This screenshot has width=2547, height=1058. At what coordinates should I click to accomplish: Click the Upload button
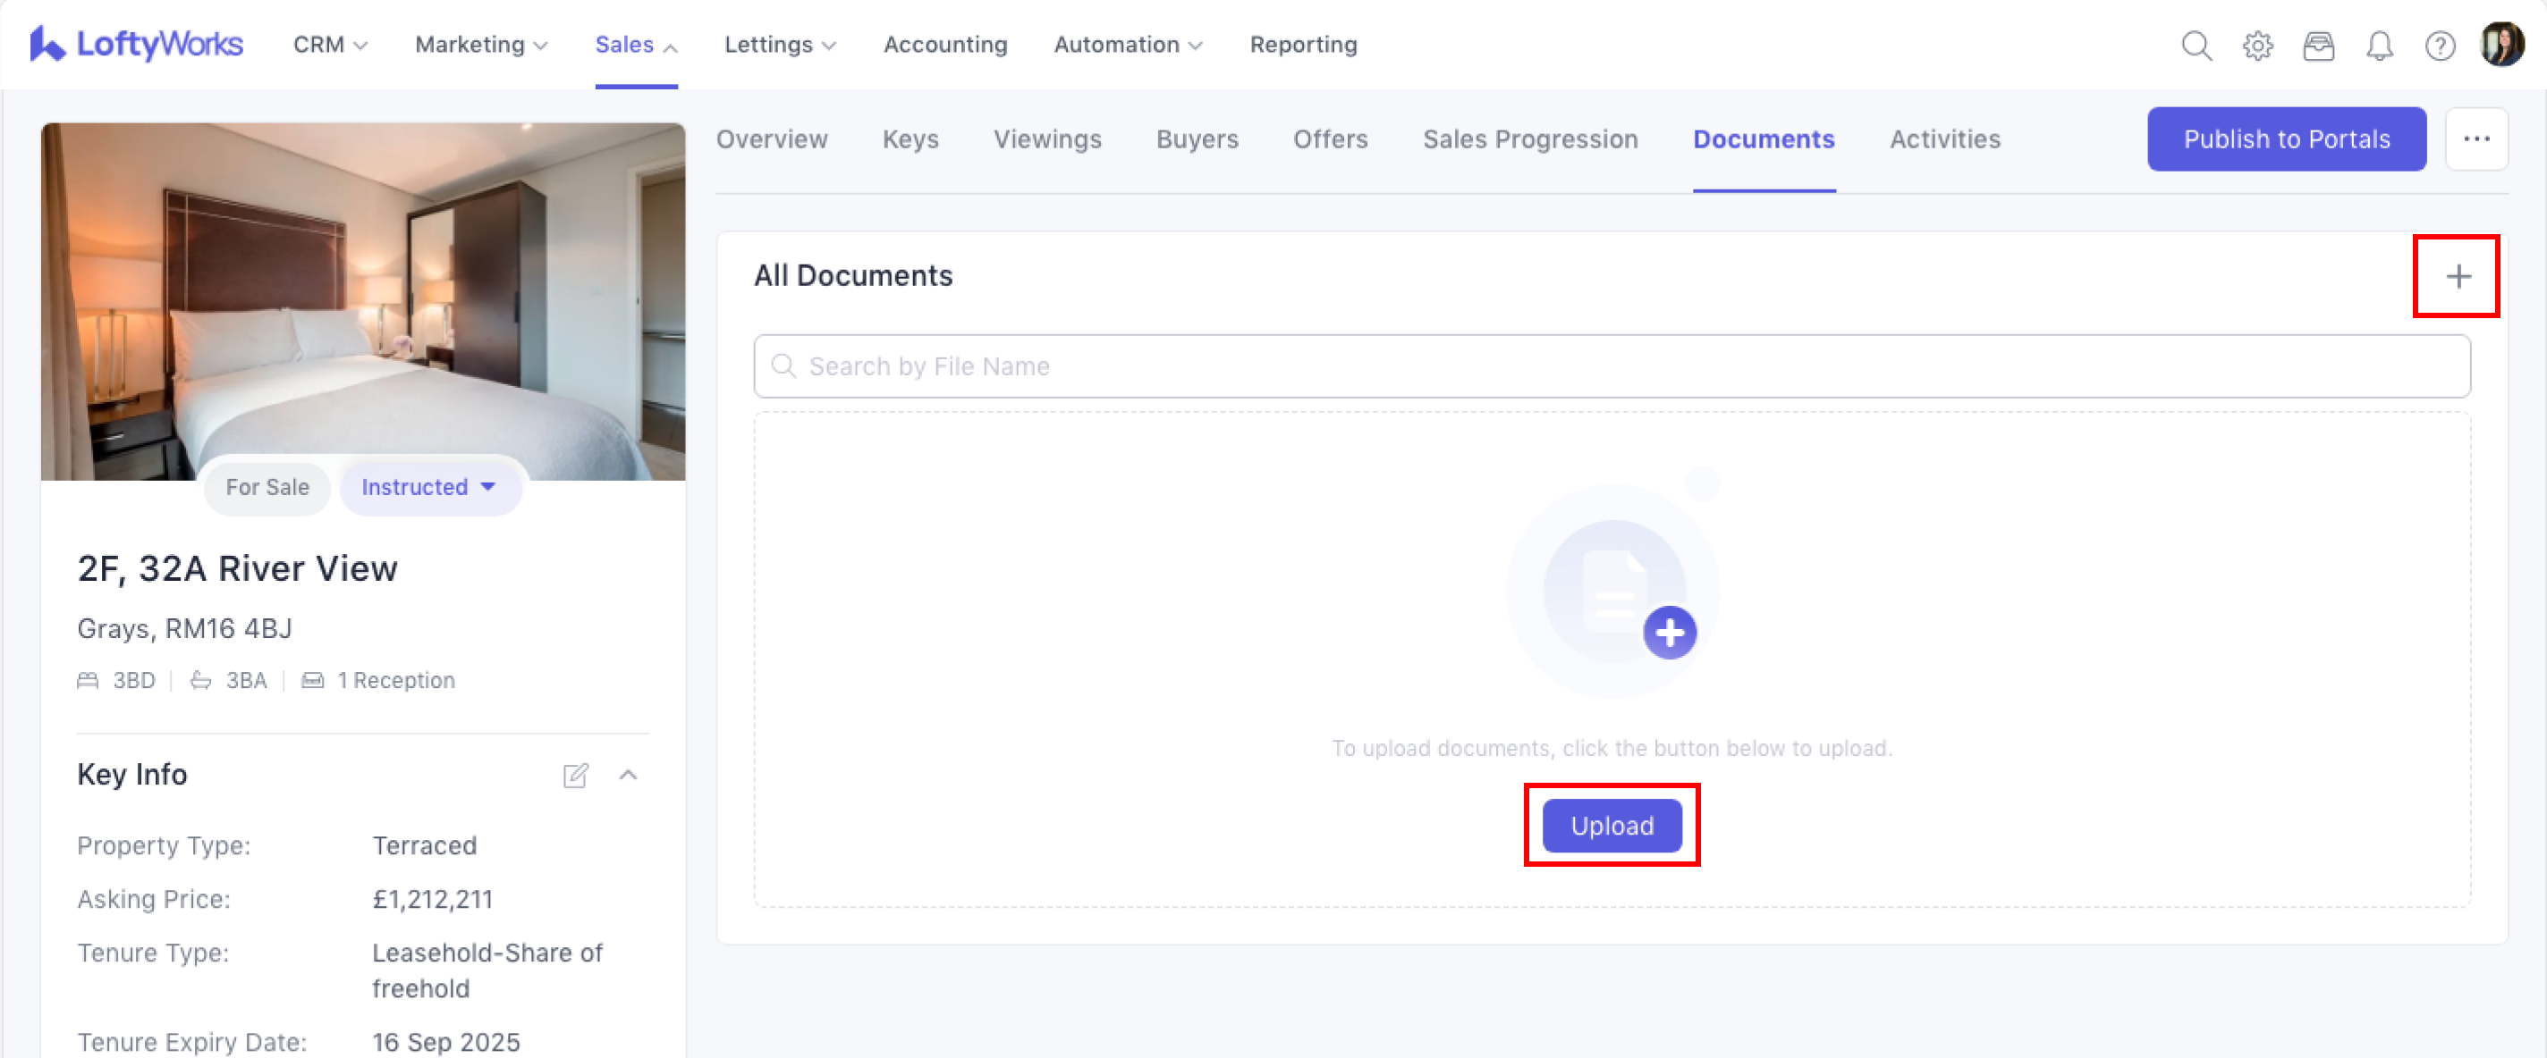[x=1611, y=826]
